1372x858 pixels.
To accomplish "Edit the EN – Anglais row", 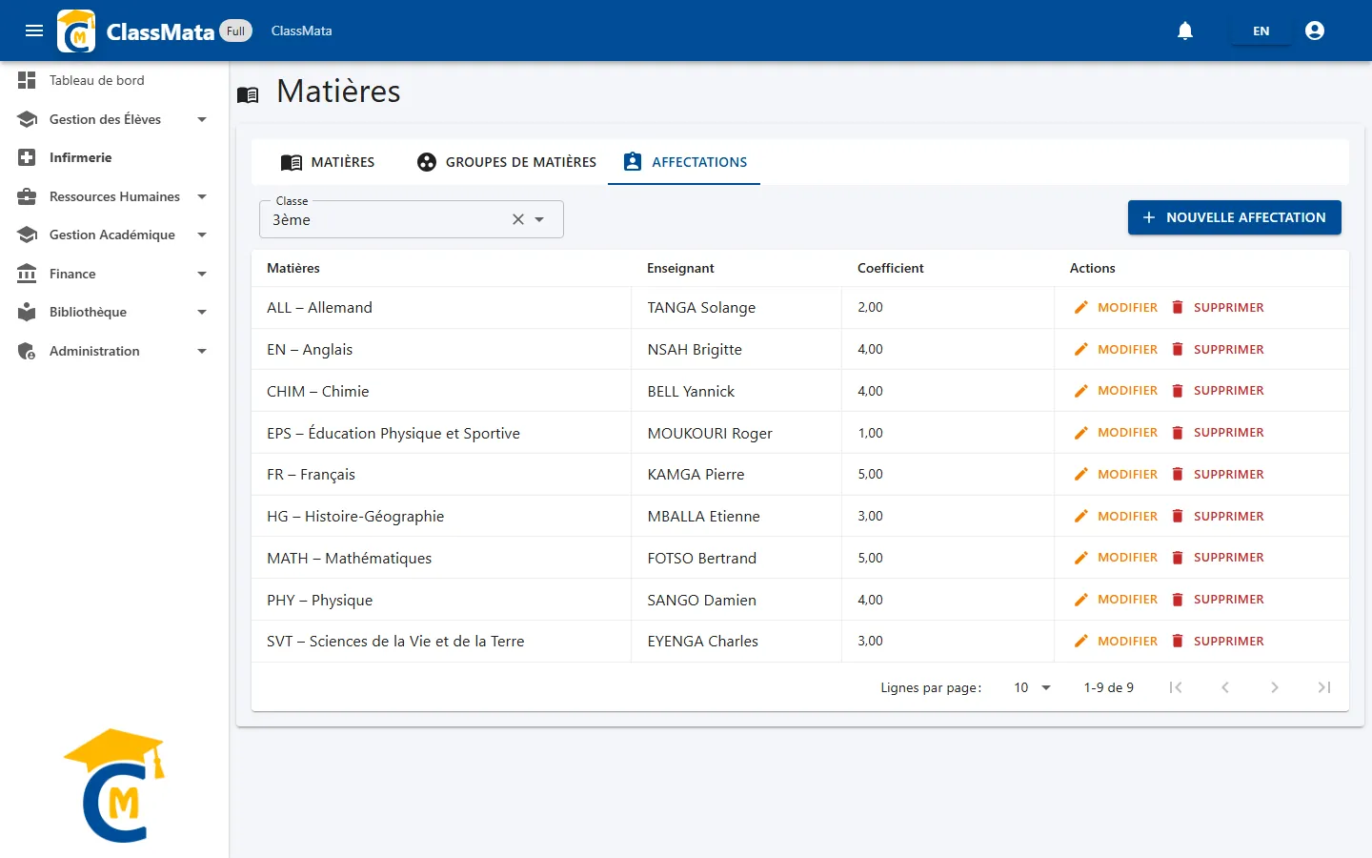I will 1116,349.
